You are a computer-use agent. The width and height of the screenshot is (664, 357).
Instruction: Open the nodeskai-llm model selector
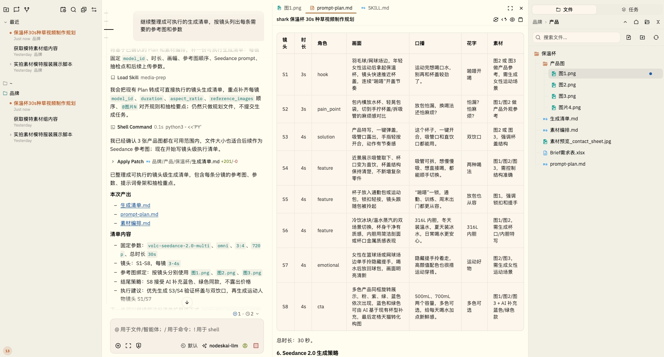[220, 346]
